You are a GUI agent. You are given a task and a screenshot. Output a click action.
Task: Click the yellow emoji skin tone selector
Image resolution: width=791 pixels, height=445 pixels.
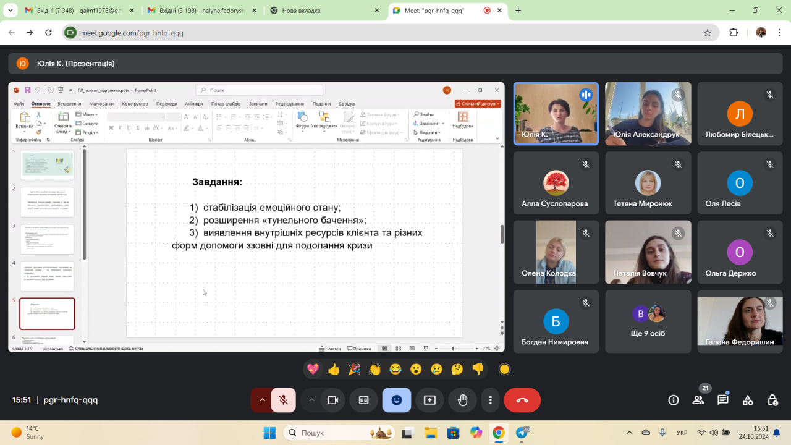[x=504, y=369]
